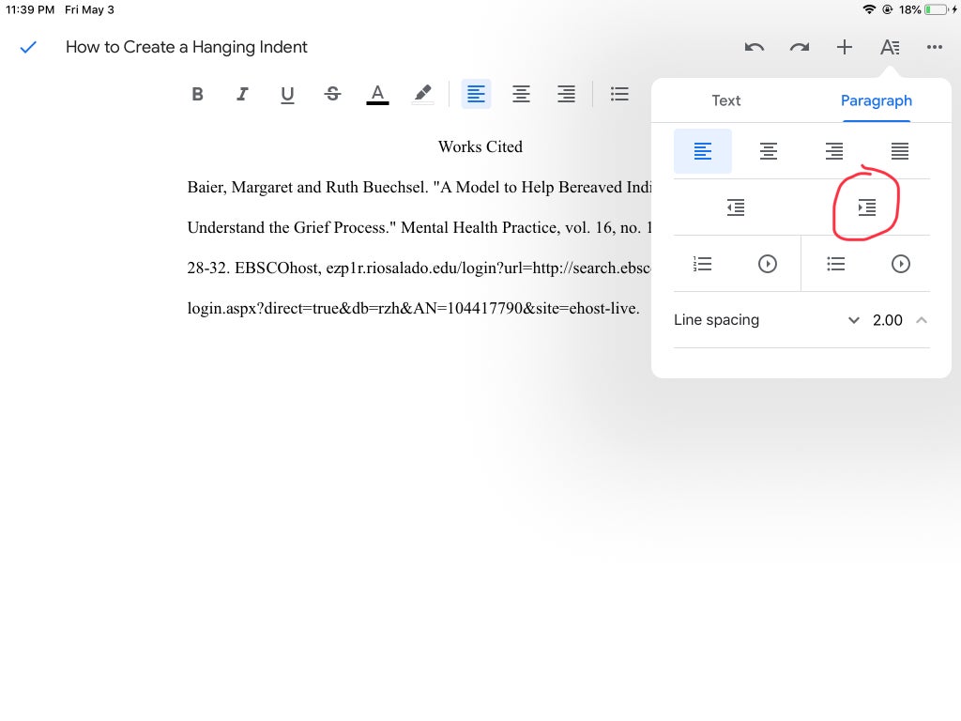Tap the increase indent icon circled in red
The width and height of the screenshot is (961, 721).
pyautogui.click(x=866, y=207)
